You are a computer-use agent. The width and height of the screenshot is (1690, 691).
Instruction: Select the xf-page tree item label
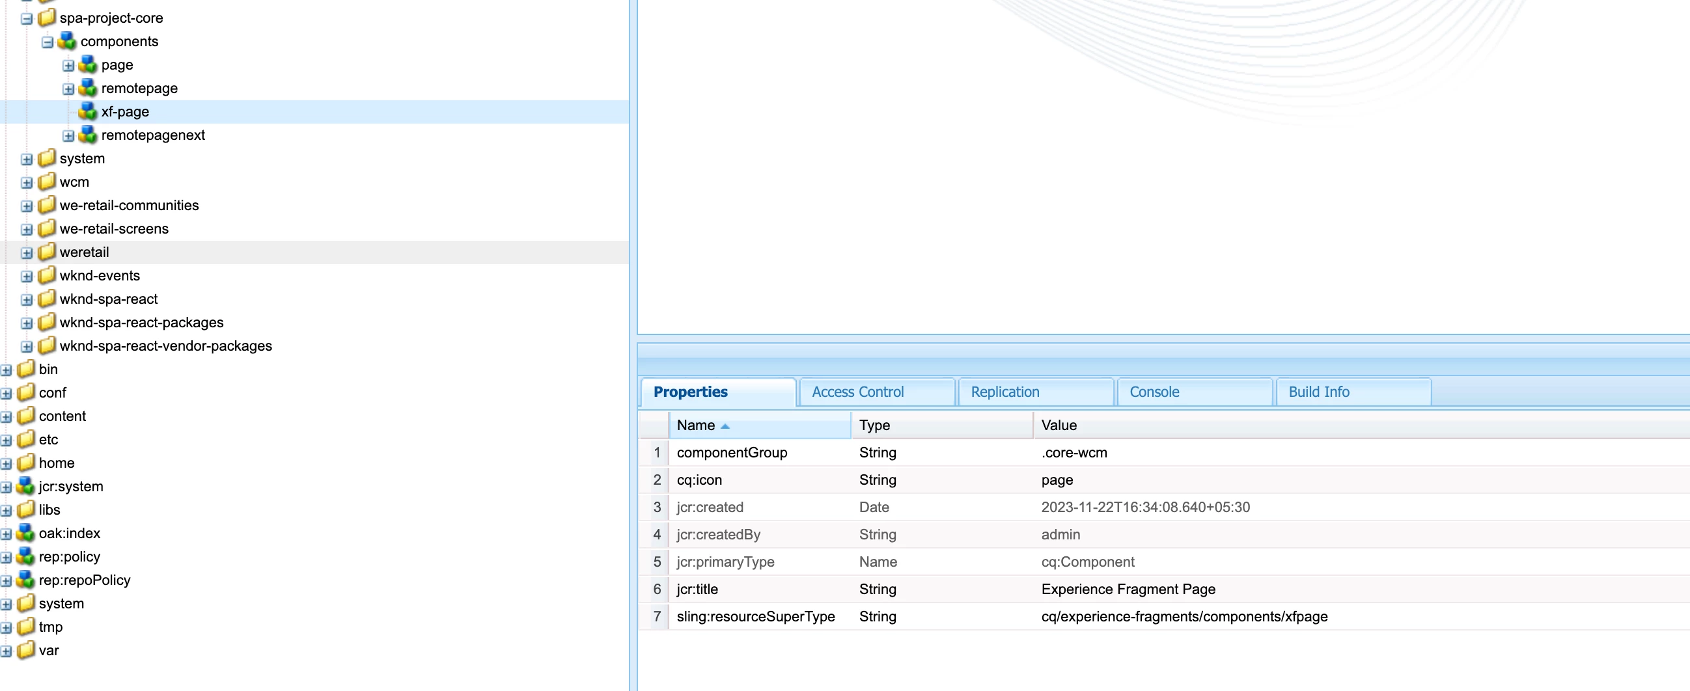point(125,111)
